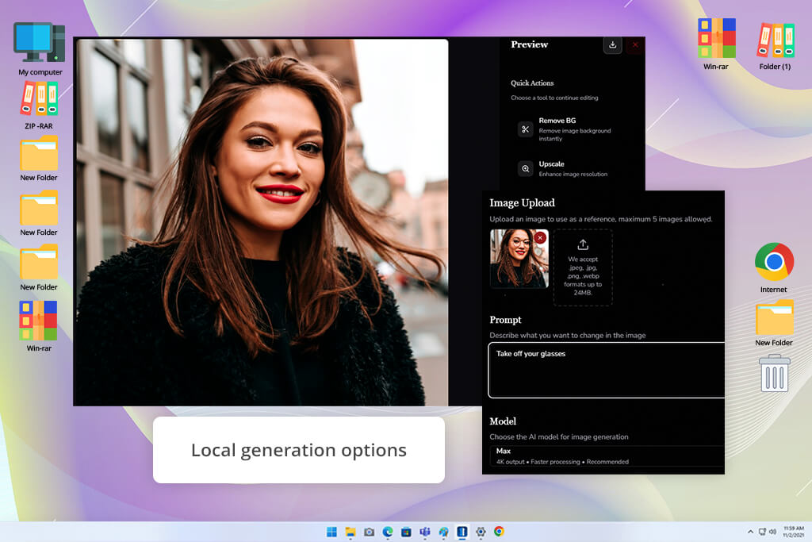Screen dimensions: 812x542
Task: Open the Max model selector
Action: coord(607,456)
